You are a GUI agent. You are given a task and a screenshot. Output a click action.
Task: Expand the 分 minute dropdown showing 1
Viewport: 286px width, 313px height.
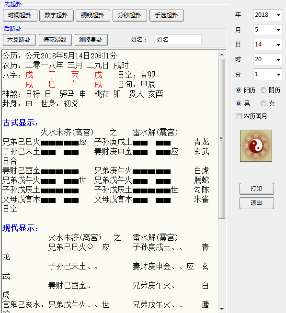[268, 74]
